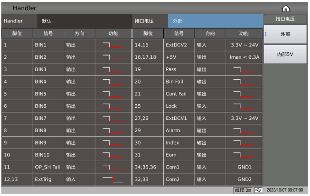Click the USB status icon

(x=258, y=190)
